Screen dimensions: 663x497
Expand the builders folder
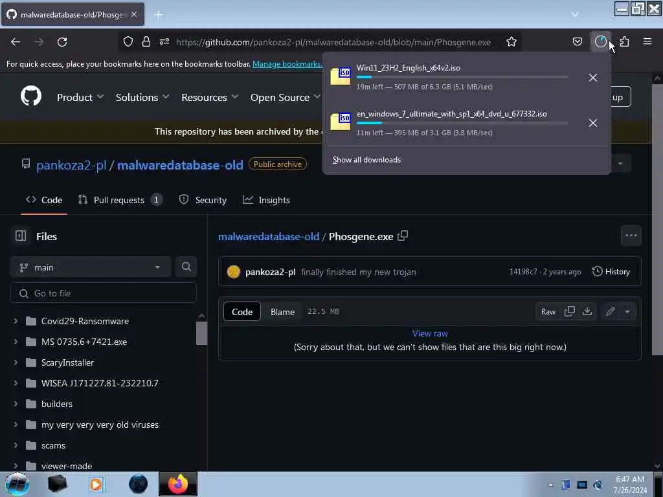[16, 404]
